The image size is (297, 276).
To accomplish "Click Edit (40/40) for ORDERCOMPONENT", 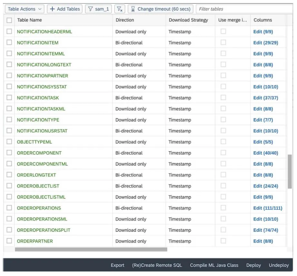I will coord(265,153).
